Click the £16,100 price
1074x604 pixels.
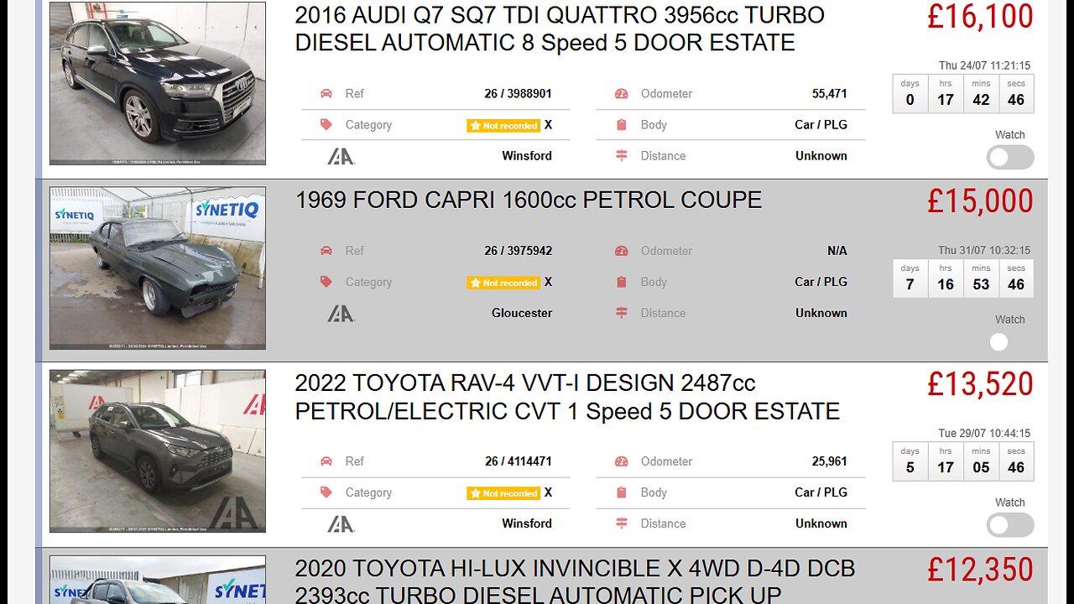(x=980, y=17)
